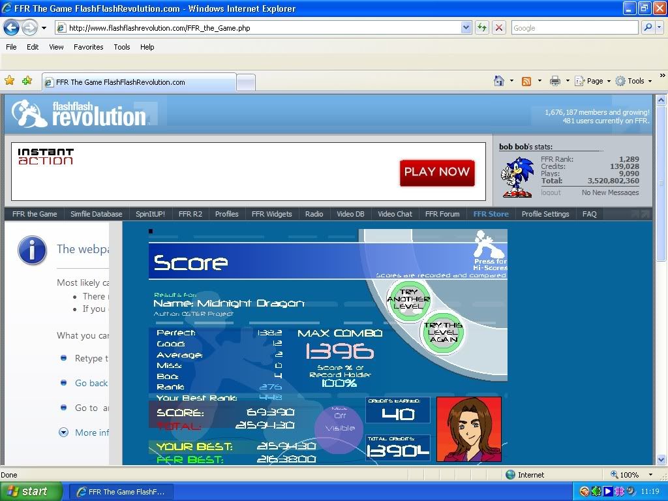
Task: Click the Home icon in toolbar
Action: 499,81
